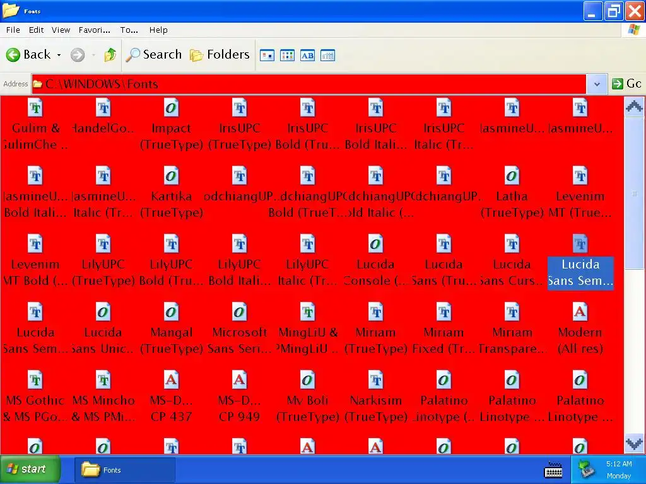Image resolution: width=646 pixels, height=484 pixels.
Task: Click the vertical scrollbar thumb
Action: pos(634,193)
